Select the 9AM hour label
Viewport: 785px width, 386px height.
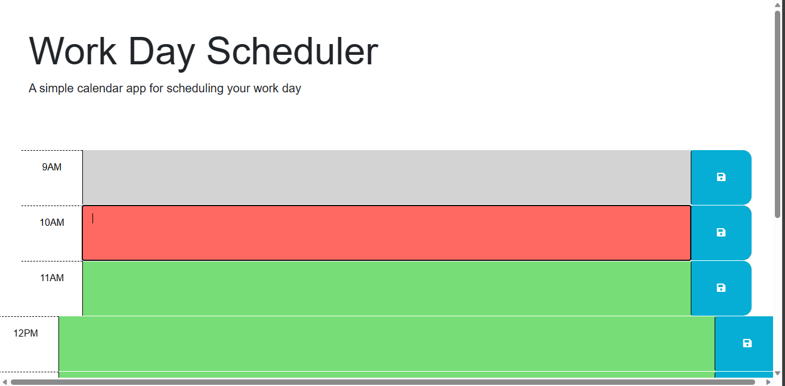[x=53, y=167]
